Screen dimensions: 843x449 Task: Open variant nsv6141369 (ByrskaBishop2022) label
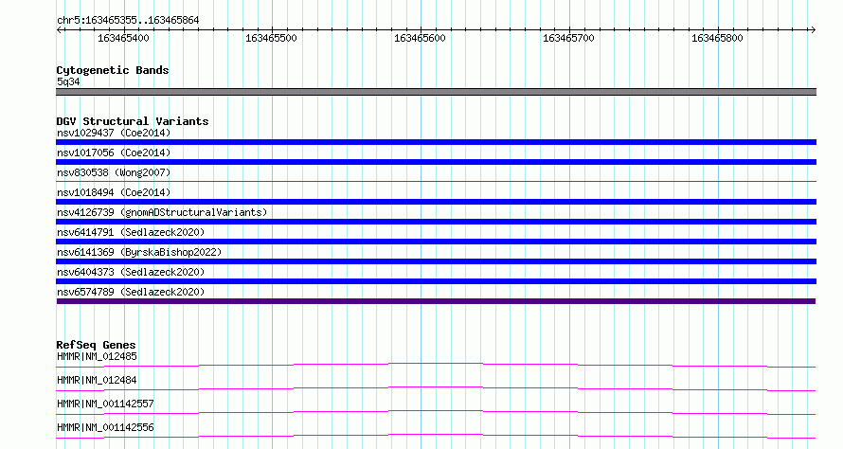pyautogui.click(x=139, y=252)
